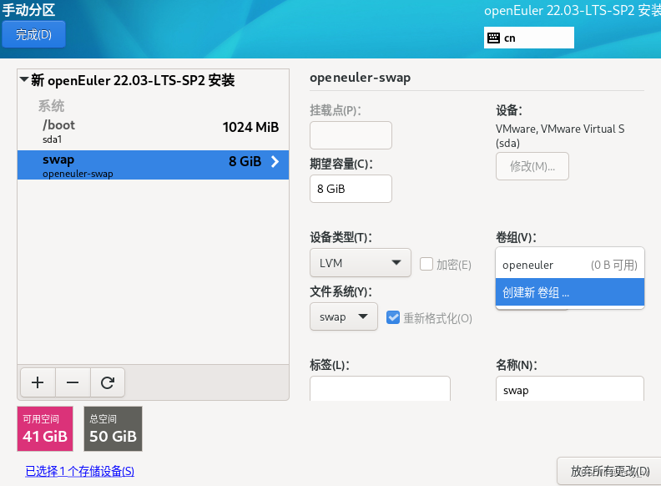
Task: Click the keyboard layout icon next to cn
Action: [x=493, y=38]
